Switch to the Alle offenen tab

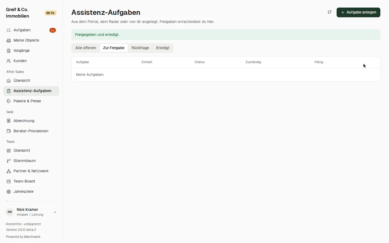point(86,48)
